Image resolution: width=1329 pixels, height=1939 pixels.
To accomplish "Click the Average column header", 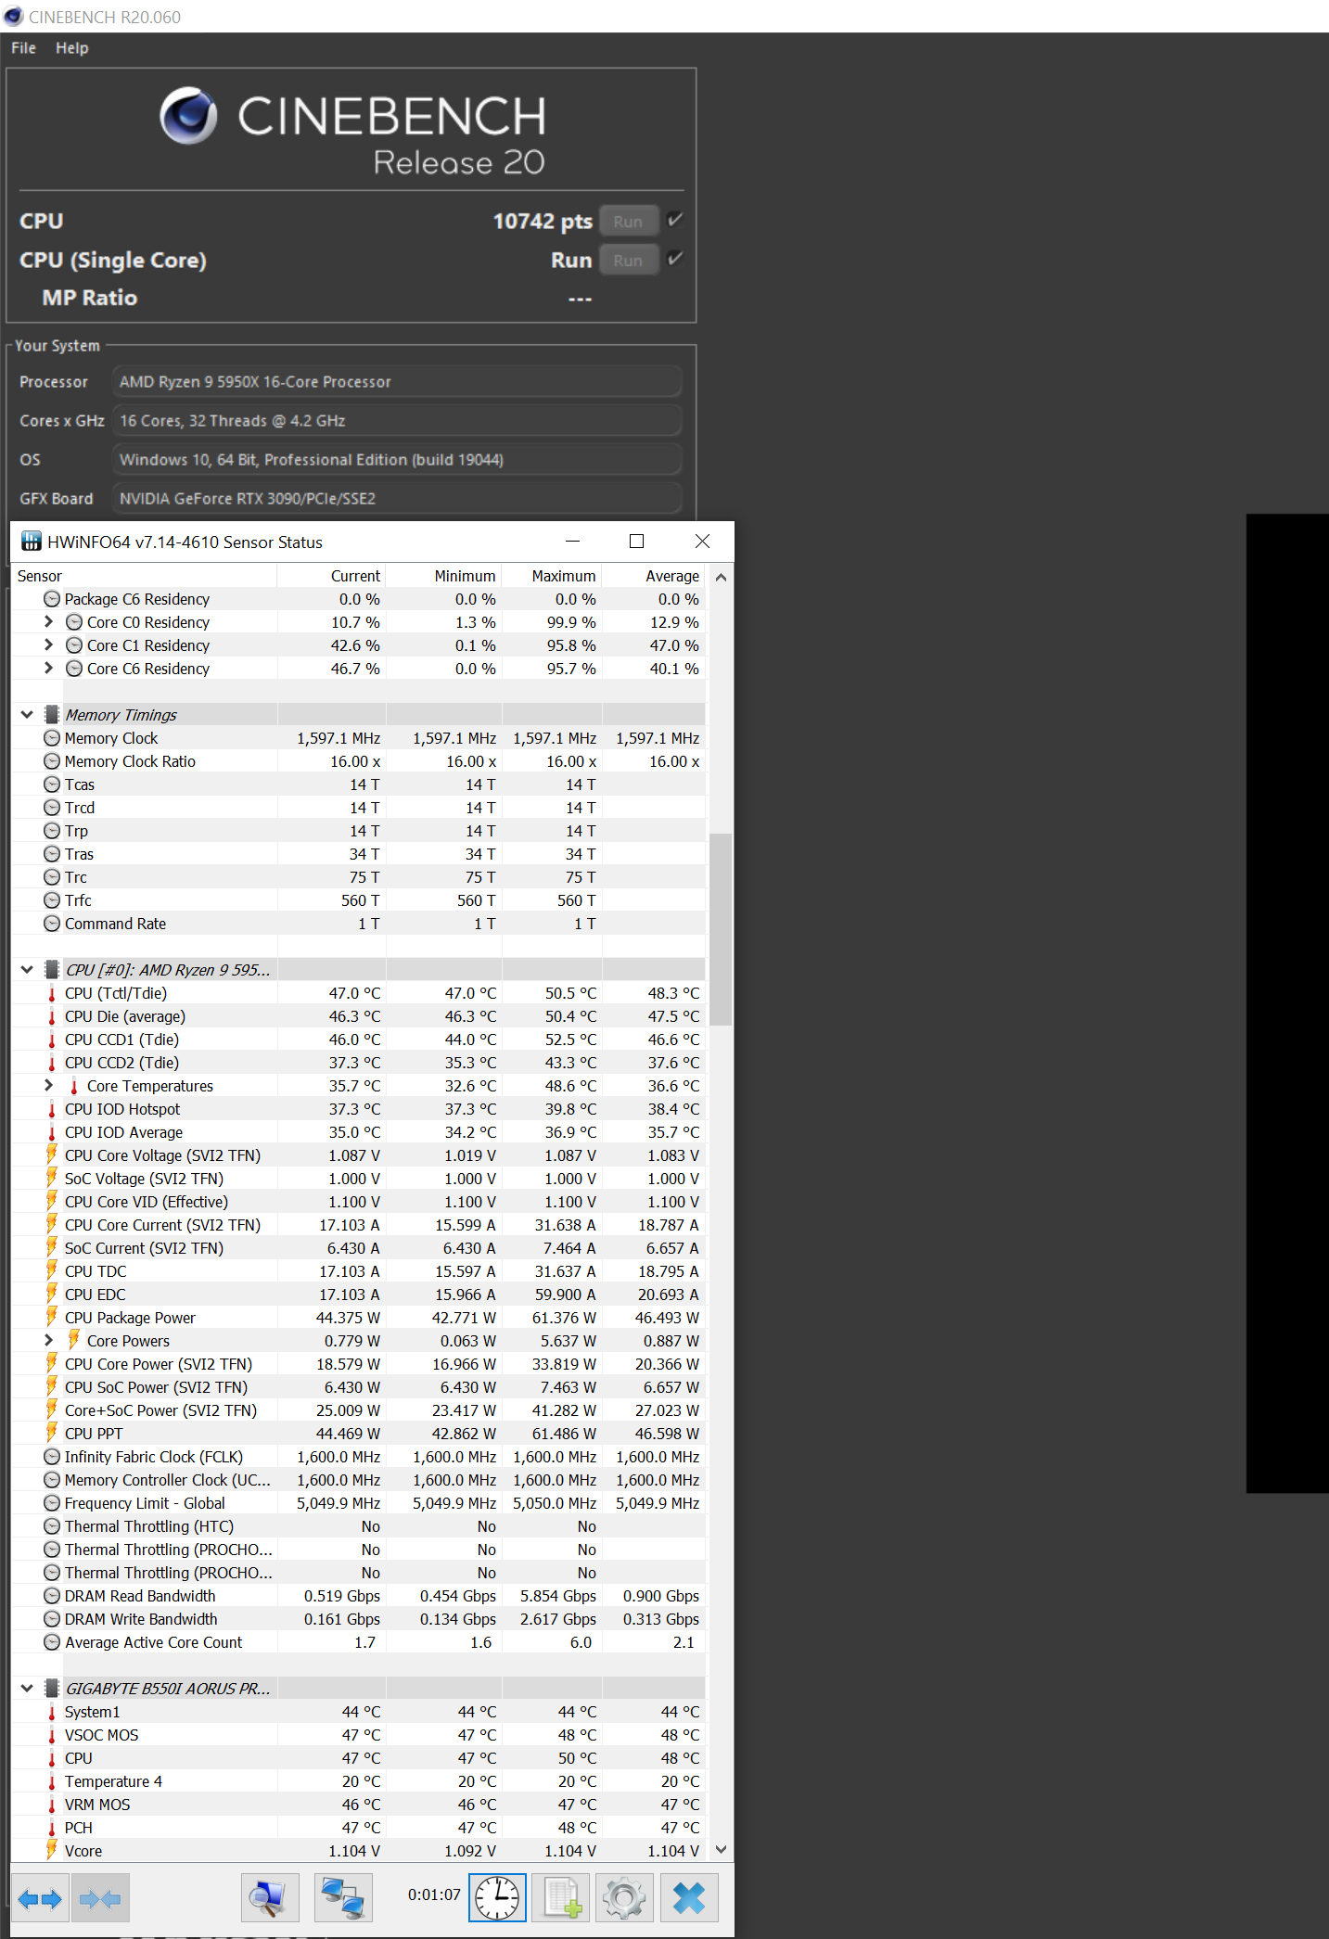I will click(x=653, y=576).
